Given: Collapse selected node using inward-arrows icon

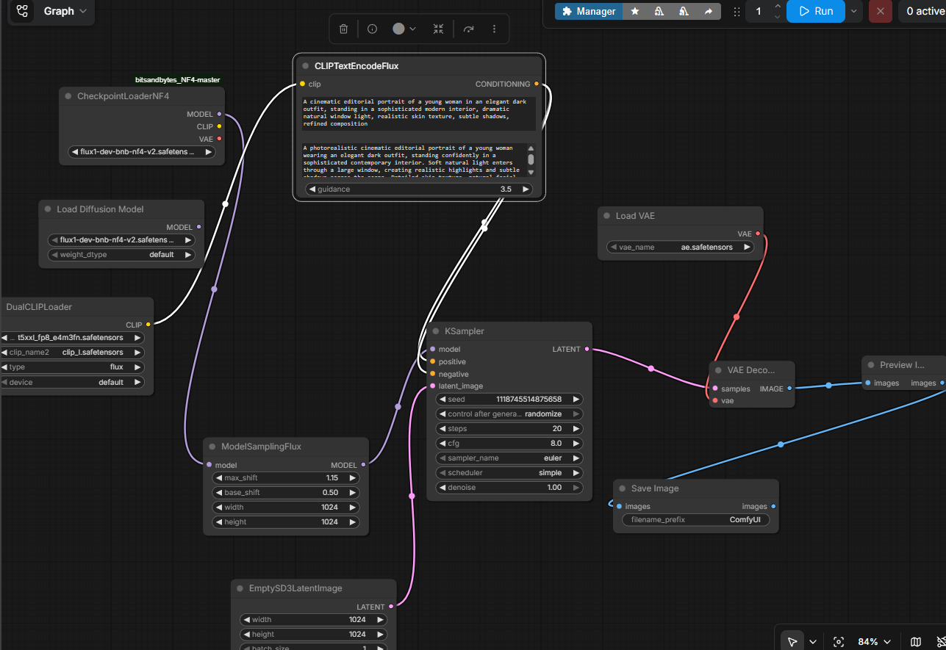Looking at the screenshot, I should click(439, 29).
